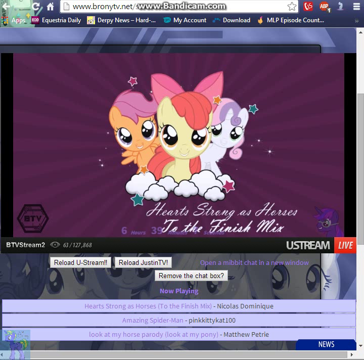Screen dimensions: 364x360
Task: Open the MLP Episode Count bookmark
Action: tap(290, 20)
